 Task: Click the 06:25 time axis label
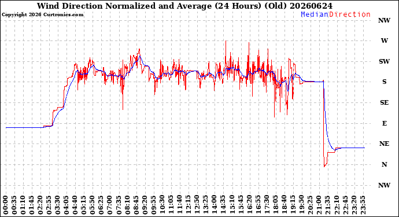pos(101,205)
